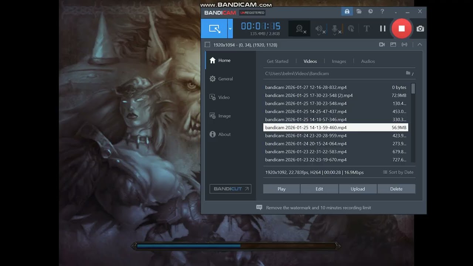This screenshot has width=473, height=266.
Task: Click the lock icon in title bar
Action: click(347, 11)
